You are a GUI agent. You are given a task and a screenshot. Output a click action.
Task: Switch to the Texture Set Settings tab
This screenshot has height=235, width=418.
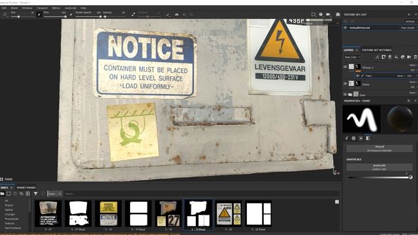coord(376,50)
